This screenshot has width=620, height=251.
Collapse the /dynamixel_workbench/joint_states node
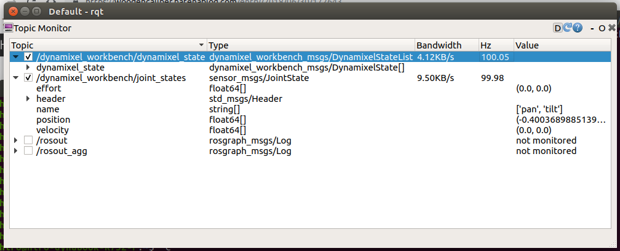[x=16, y=78]
